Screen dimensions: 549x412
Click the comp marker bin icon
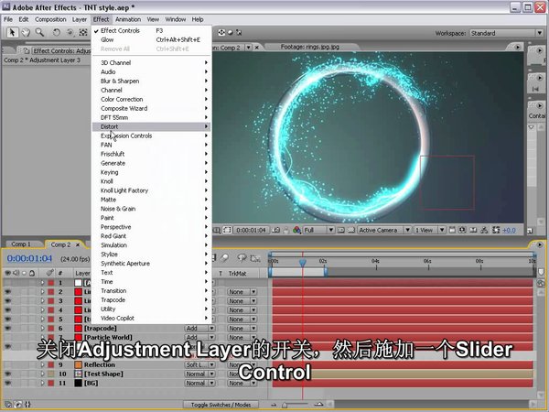[541, 272]
